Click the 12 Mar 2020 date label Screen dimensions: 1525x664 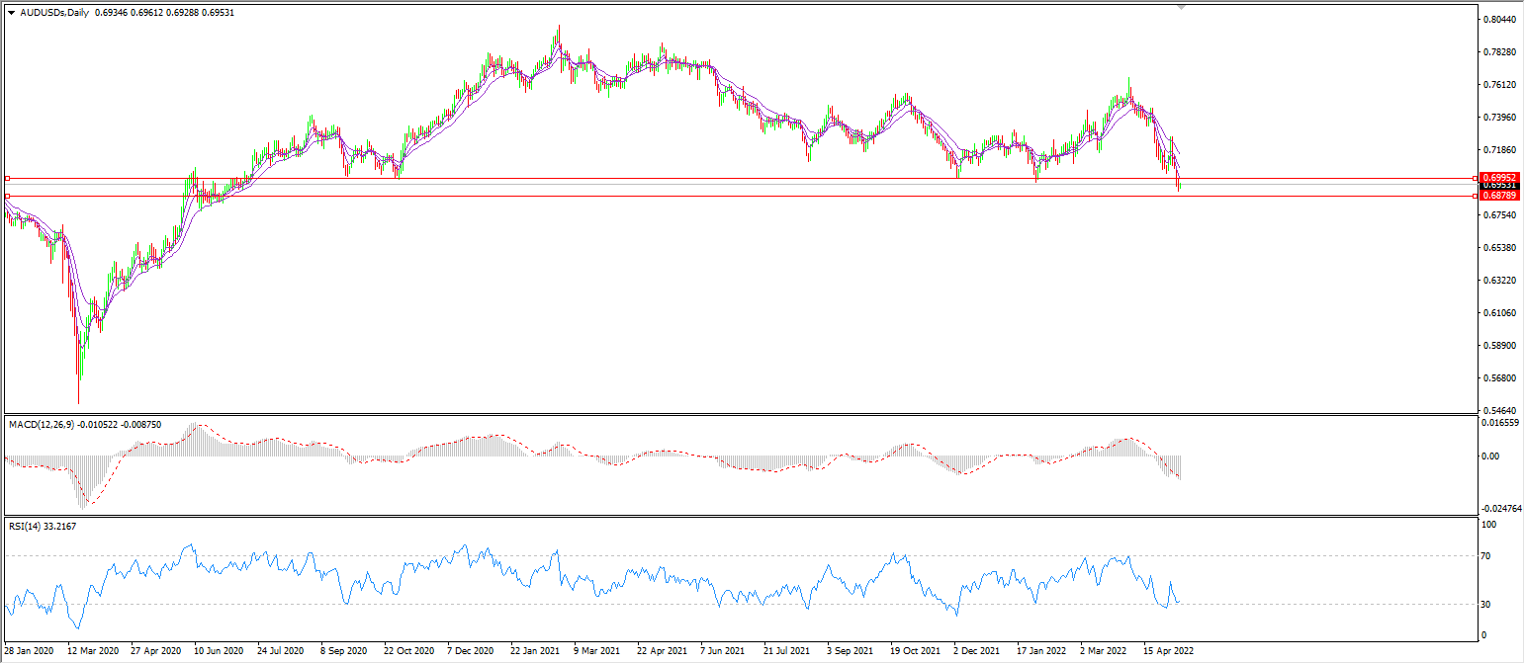pos(93,651)
